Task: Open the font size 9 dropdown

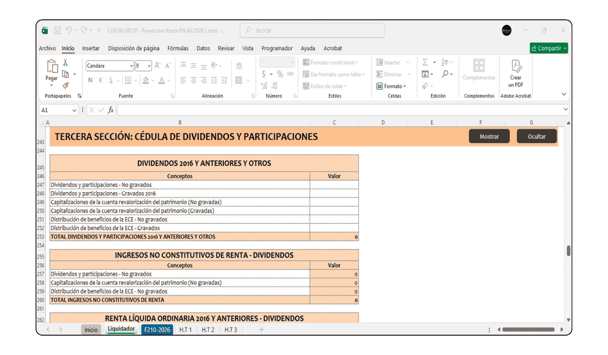Action: point(149,65)
